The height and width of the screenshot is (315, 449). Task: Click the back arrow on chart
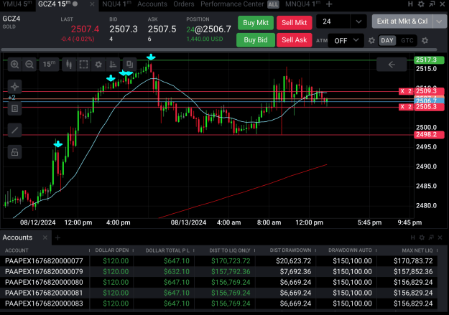click(392, 65)
